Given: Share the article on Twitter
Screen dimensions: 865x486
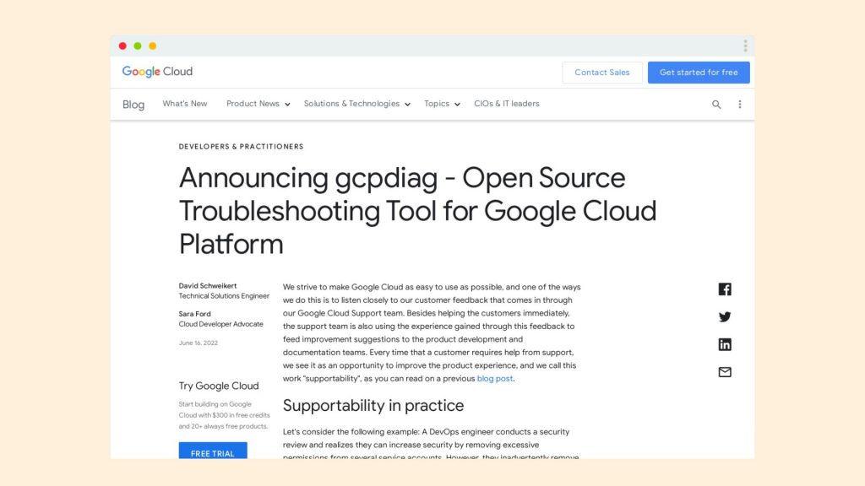Looking at the screenshot, I should [x=725, y=316].
